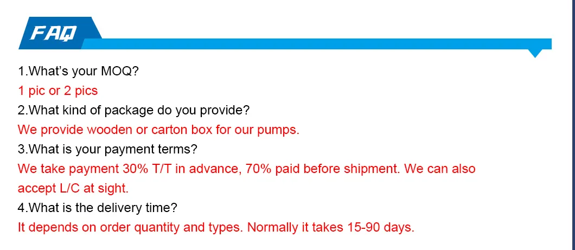Click the number "4." before delivery question

(22, 208)
